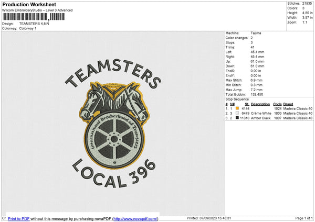Click the stitch count 4144 in row 1
The height and width of the screenshot is (222, 315).
[x=246, y=108]
